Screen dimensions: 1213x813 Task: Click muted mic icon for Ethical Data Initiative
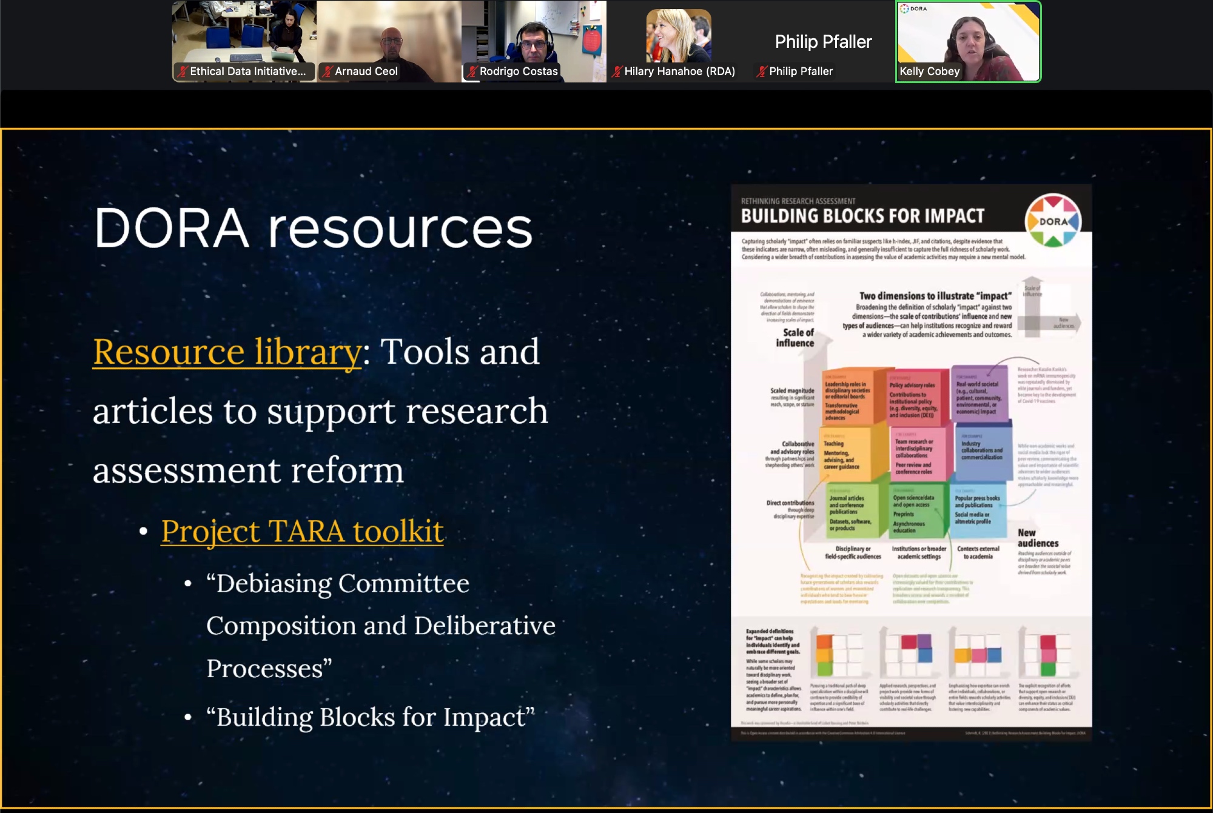coord(183,72)
